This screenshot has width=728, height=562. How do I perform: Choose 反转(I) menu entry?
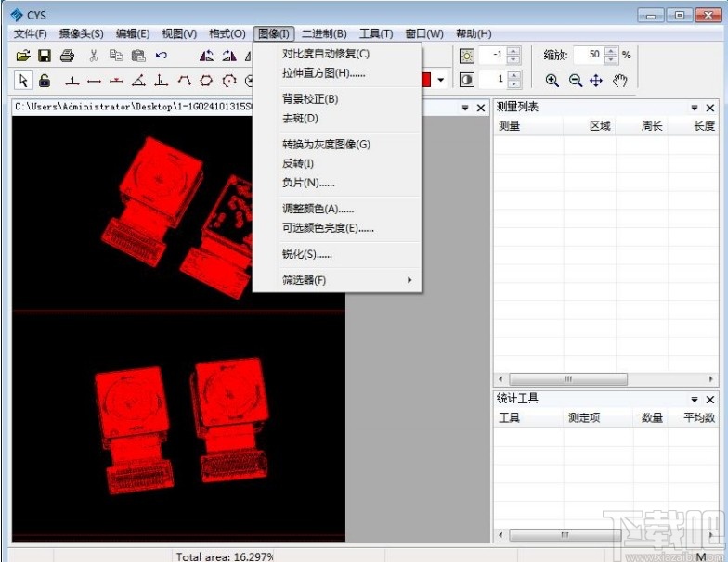click(337, 163)
